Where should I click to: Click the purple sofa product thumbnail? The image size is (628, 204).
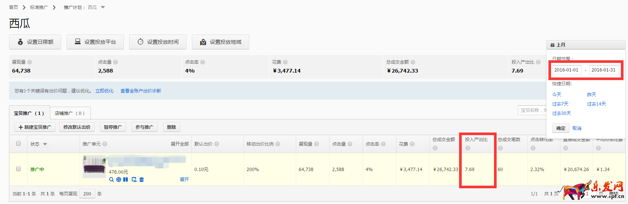click(94, 167)
